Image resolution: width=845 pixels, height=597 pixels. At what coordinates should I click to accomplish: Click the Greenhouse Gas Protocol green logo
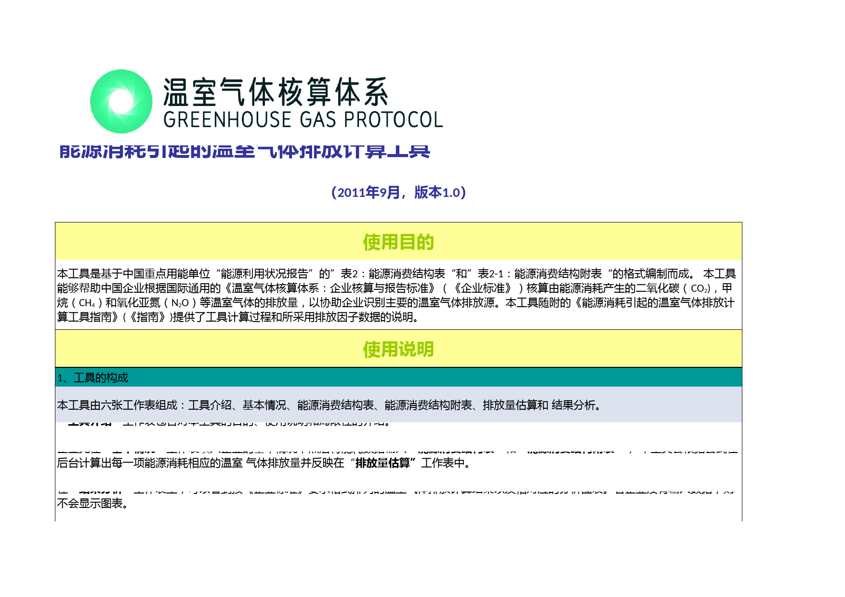tap(121, 102)
